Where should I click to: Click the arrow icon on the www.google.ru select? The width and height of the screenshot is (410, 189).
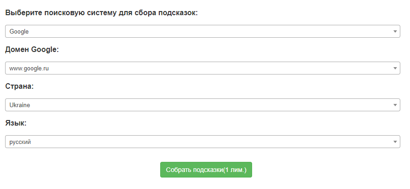[x=395, y=68]
